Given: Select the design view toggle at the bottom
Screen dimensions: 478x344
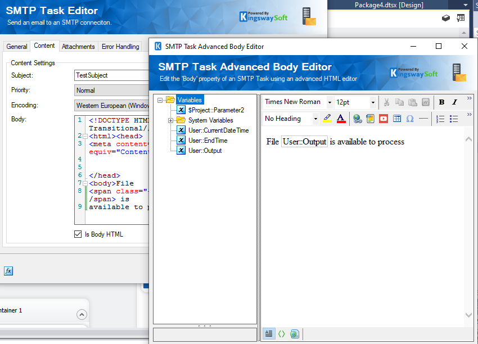Looking at the screenshot, I should (269, 334).
